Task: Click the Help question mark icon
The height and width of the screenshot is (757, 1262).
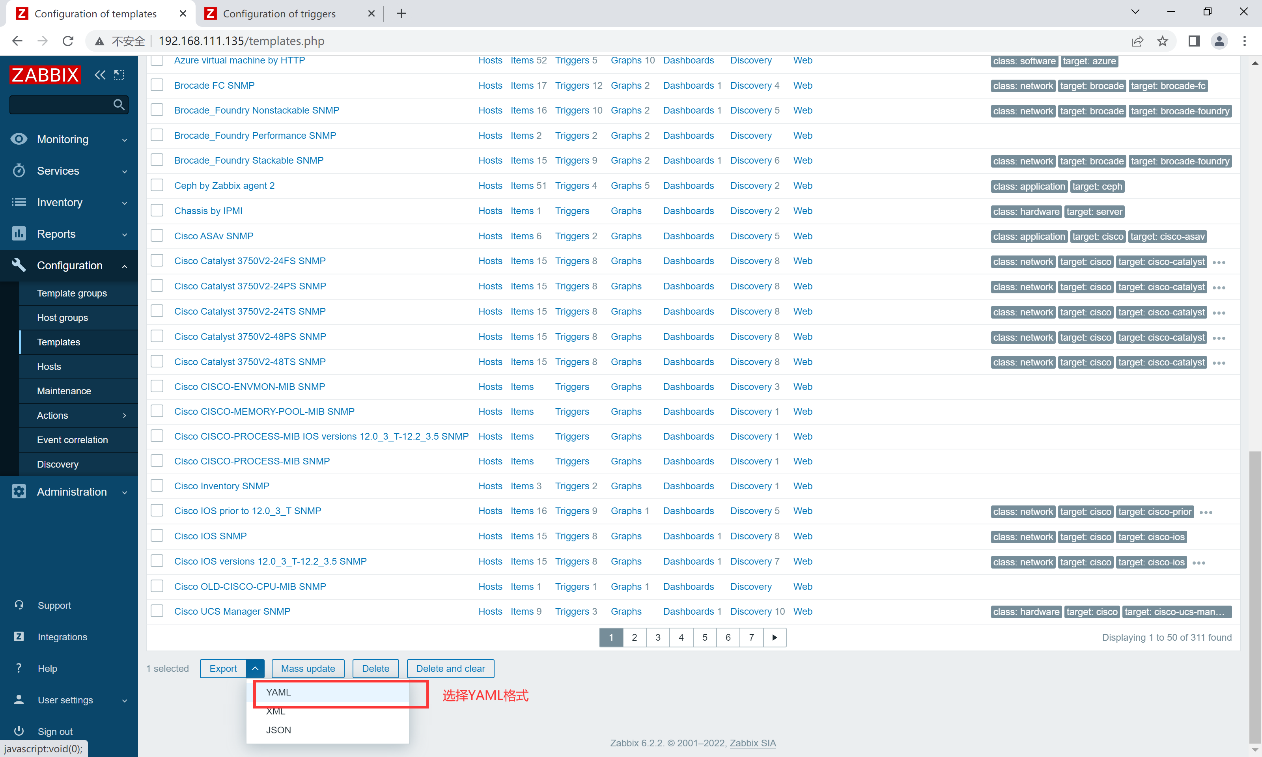Action: 19,668
